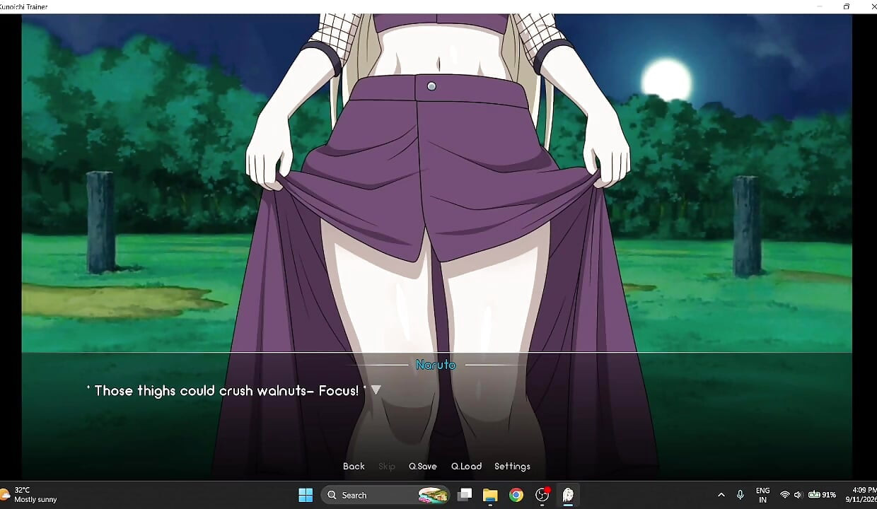
Task: Click the Naruto speaker name label
Action: pyautogui.click(x=436, y=365)
